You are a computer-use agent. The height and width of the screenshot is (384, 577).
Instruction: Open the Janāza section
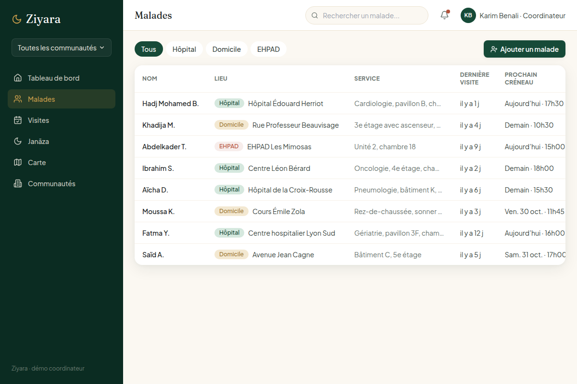point(62,141)
